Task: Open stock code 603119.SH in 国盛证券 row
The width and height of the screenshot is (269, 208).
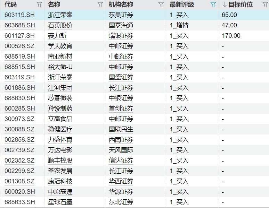Action: [19, 77]
